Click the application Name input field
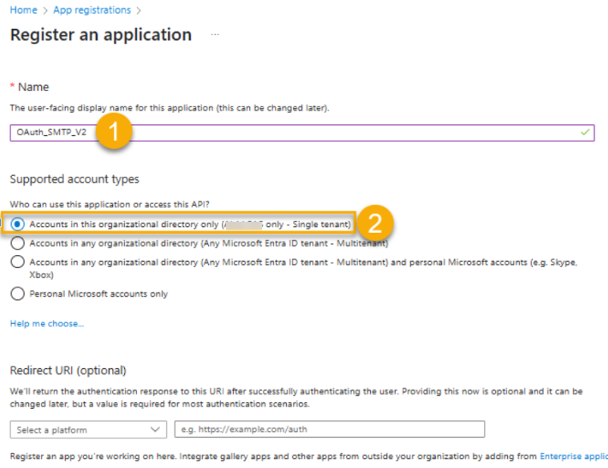This screenshot has height=468, width=608. pos(302,133)
